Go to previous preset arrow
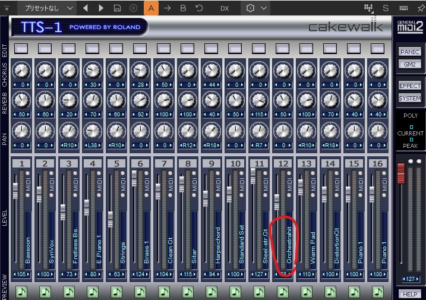 [x=86, y=8]
